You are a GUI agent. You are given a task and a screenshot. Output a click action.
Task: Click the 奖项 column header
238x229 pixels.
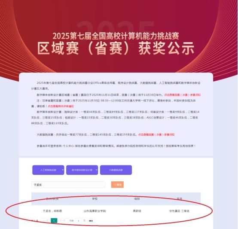[179, 198]
